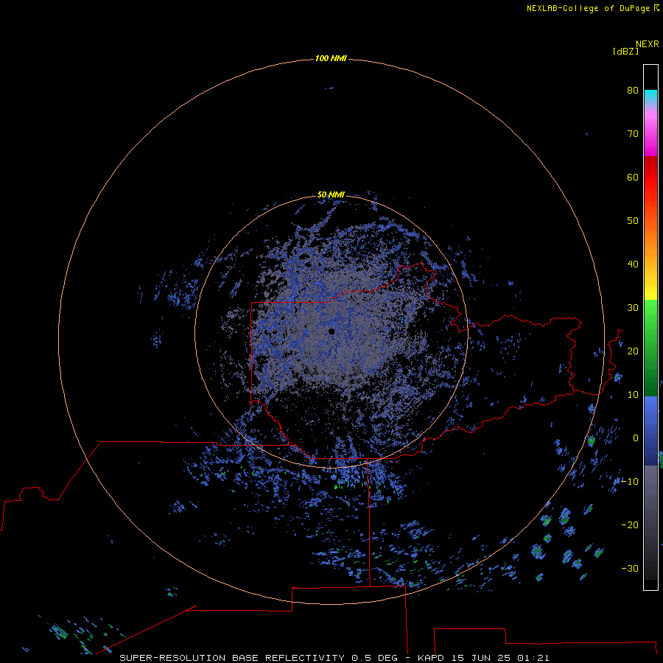Click the KAPD station identifier in caption
Viewport: 663px width, 663px height.
coord(431,658)
